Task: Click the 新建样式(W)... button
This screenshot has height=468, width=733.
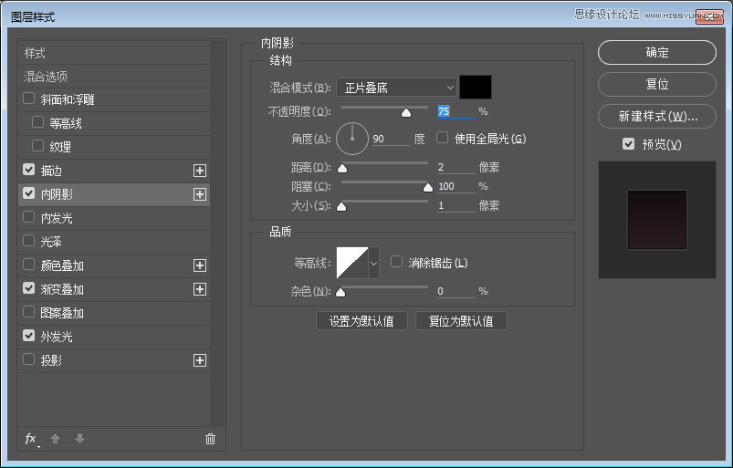Action: [x=657, y=116]
